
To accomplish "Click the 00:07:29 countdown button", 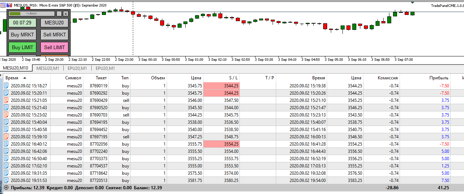I will pos(23,23).
